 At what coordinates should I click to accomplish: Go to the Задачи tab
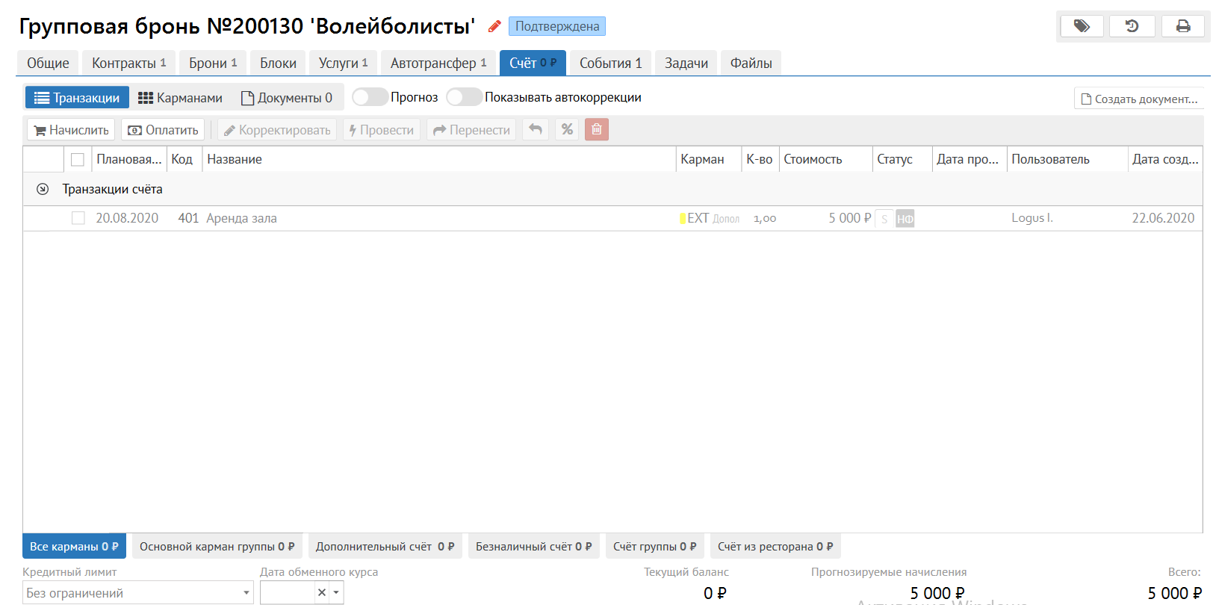[x=686, y=63]
